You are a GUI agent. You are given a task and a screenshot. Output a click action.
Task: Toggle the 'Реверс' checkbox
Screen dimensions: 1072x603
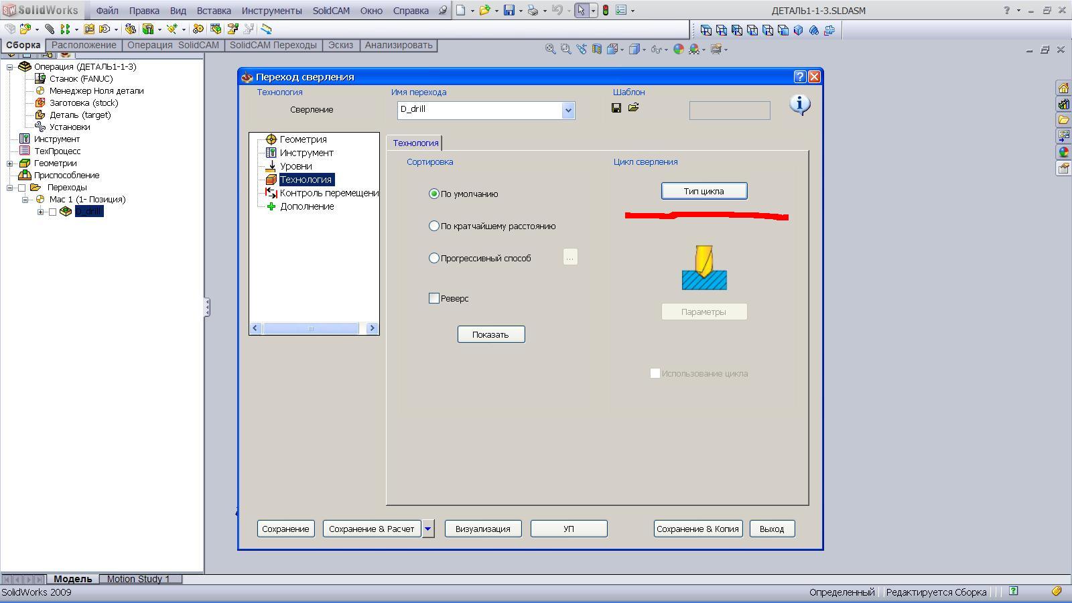point(434,298)
